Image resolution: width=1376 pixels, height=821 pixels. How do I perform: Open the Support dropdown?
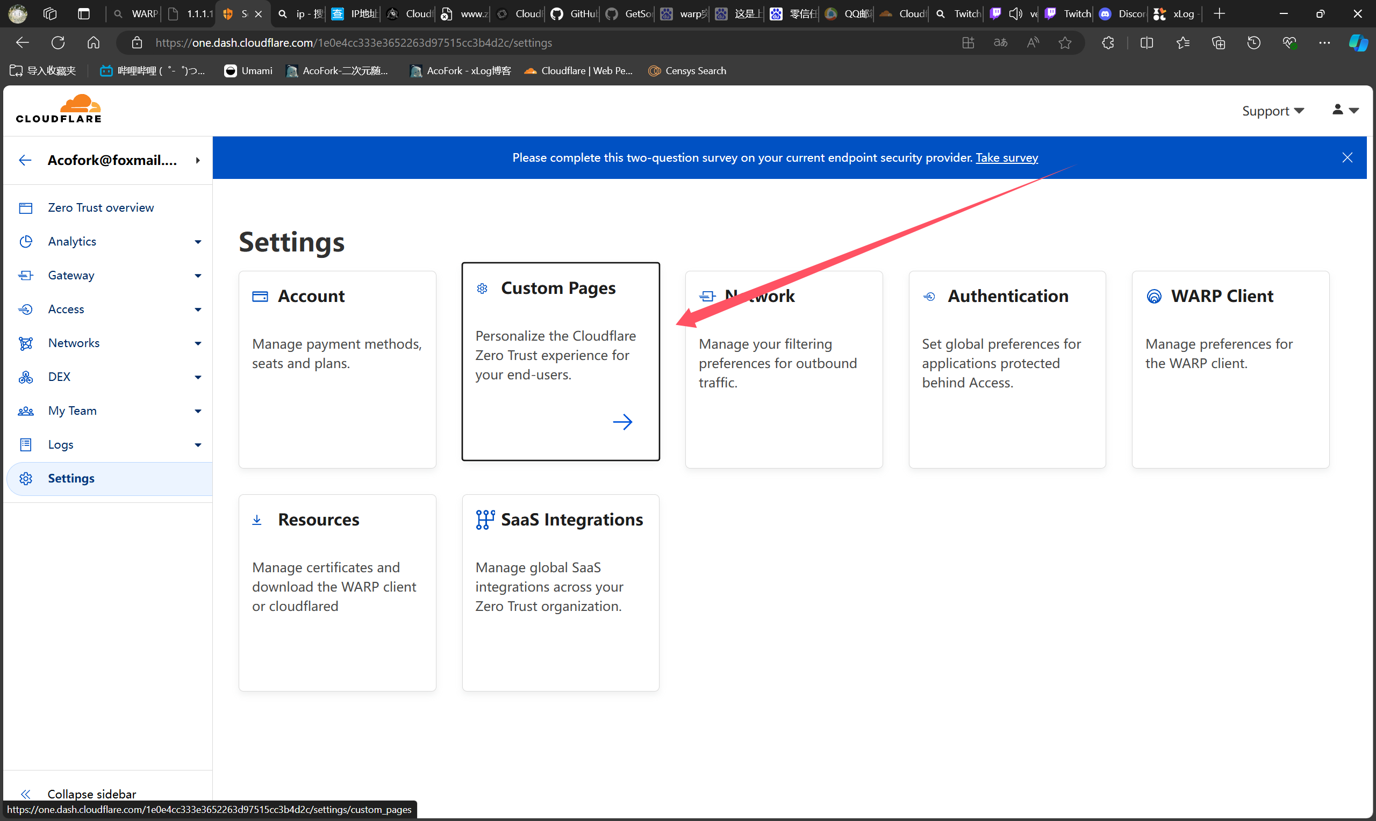click(1273, 111)
